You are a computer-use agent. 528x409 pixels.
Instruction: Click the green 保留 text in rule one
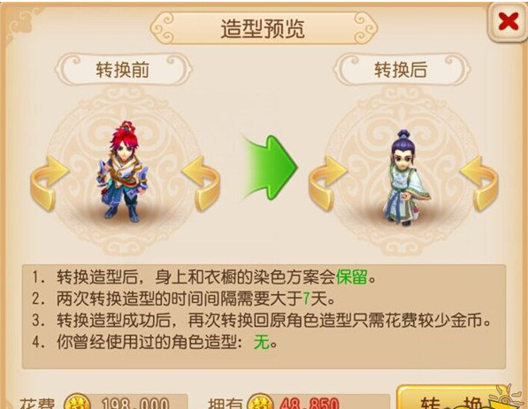click(351, 276)
